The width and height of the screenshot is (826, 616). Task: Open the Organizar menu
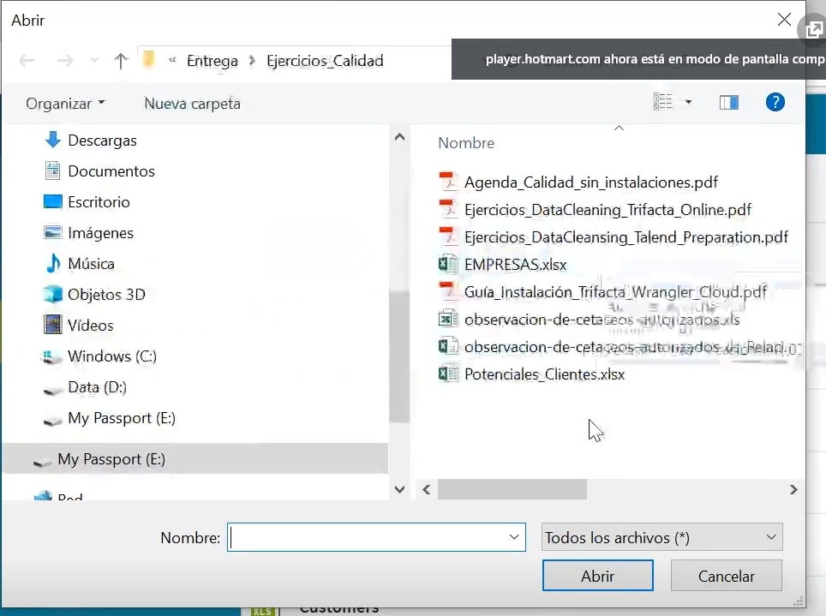coord(65,104)
